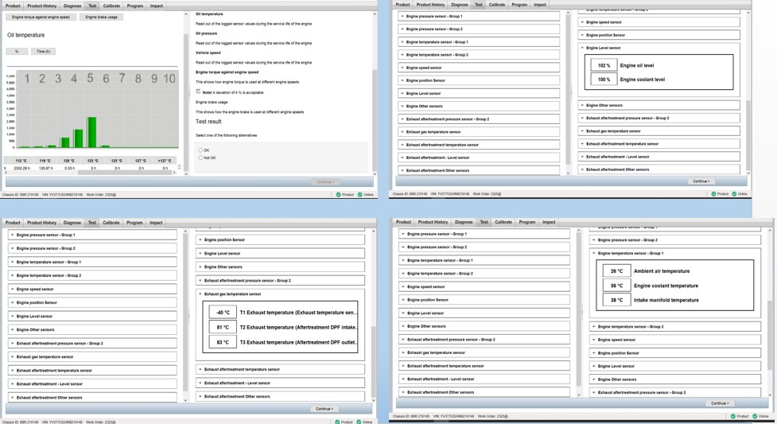Image resolution: width=777 pixels, height=424 pixels.
Task: Click the 100 % Engine coolant level value
Action: click(x=604, y=80)
